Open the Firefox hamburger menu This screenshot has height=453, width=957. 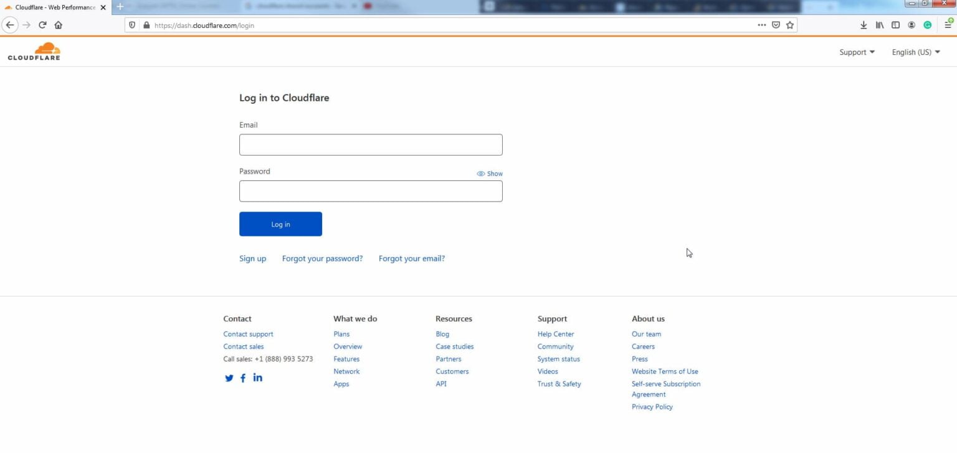pos(946,25)
